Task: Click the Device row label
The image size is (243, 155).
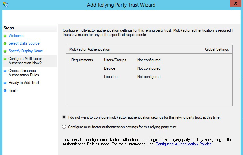Action: 109,68
